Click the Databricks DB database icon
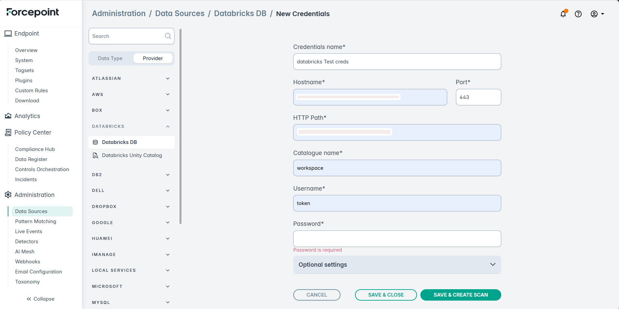 (95, 142)
